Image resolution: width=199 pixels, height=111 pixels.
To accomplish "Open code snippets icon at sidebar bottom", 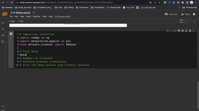I will tap(3, 106).
